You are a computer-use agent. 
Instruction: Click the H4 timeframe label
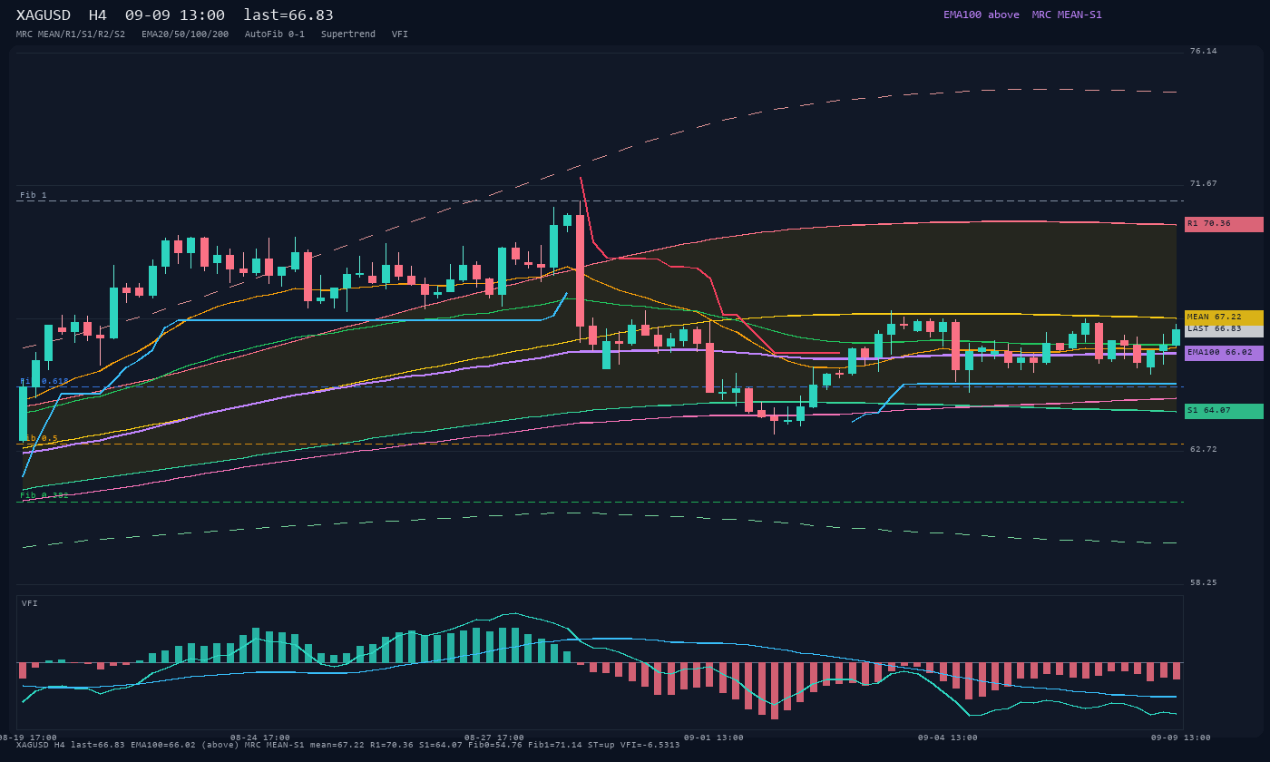click(98, 15)
